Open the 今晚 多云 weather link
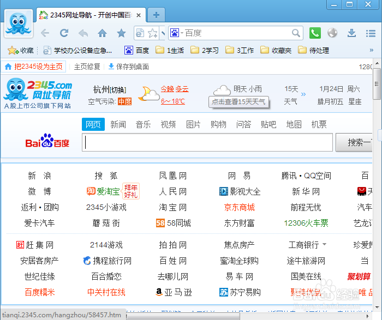This screenshot has height=320, width=382. [x=175, y=89]
